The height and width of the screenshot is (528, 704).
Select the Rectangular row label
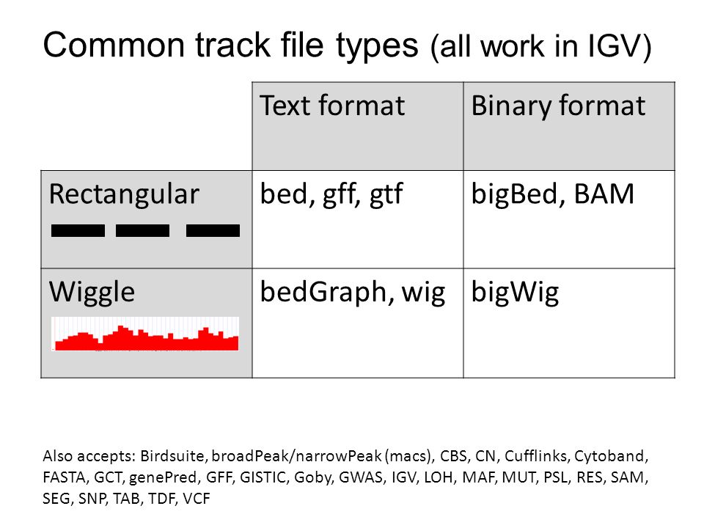pos(124,194)
